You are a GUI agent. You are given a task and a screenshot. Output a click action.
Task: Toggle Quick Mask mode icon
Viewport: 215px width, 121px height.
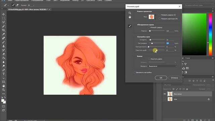tap(4, 106)
